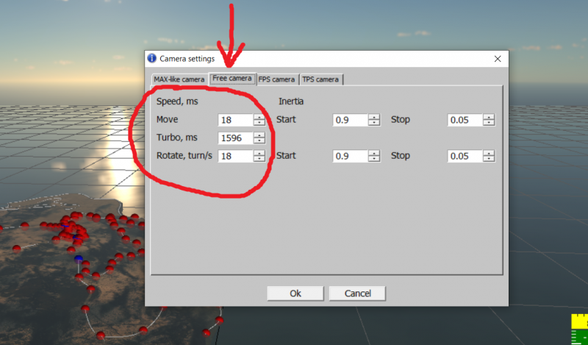588x345 pixels.
Task: Click the 'Speed, ms' label
Action: [177, 102]
